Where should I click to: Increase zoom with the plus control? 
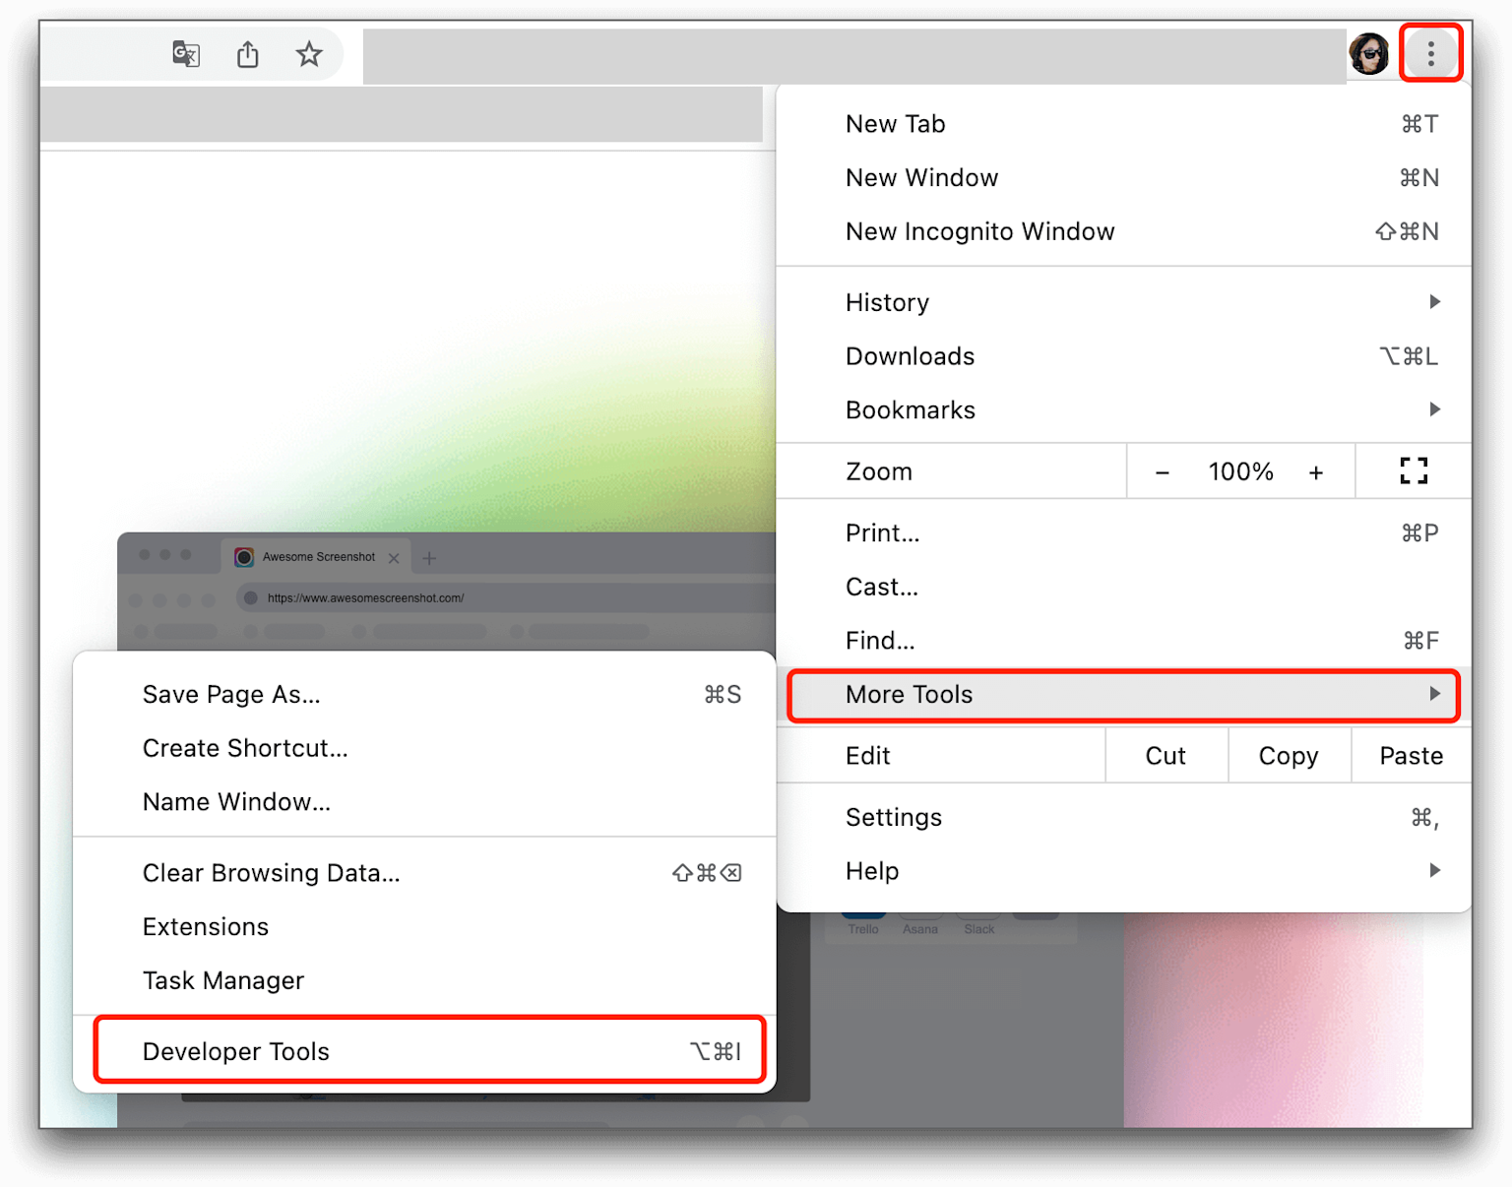pyautogui.click(x=1316, y=471)
